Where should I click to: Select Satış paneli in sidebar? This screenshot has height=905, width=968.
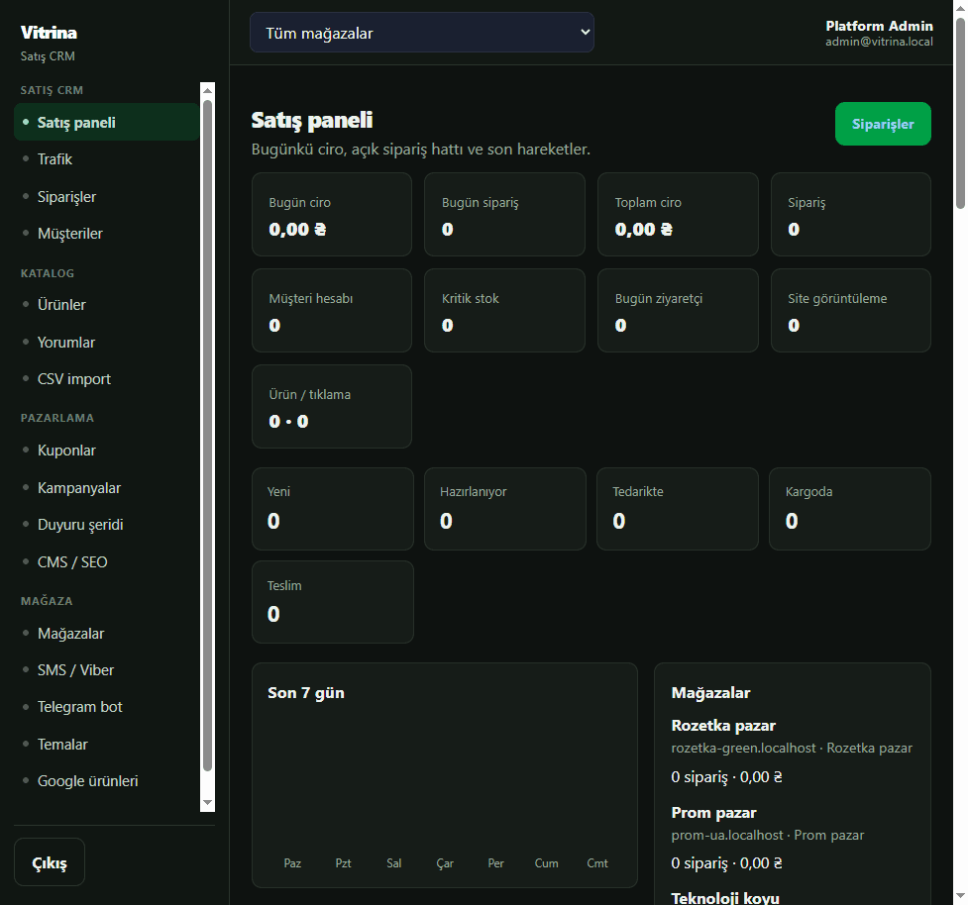coord(106,122)
